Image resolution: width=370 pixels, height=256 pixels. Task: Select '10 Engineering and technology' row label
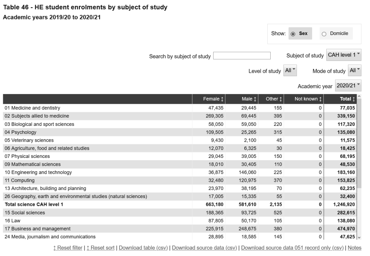coord(38,172)
